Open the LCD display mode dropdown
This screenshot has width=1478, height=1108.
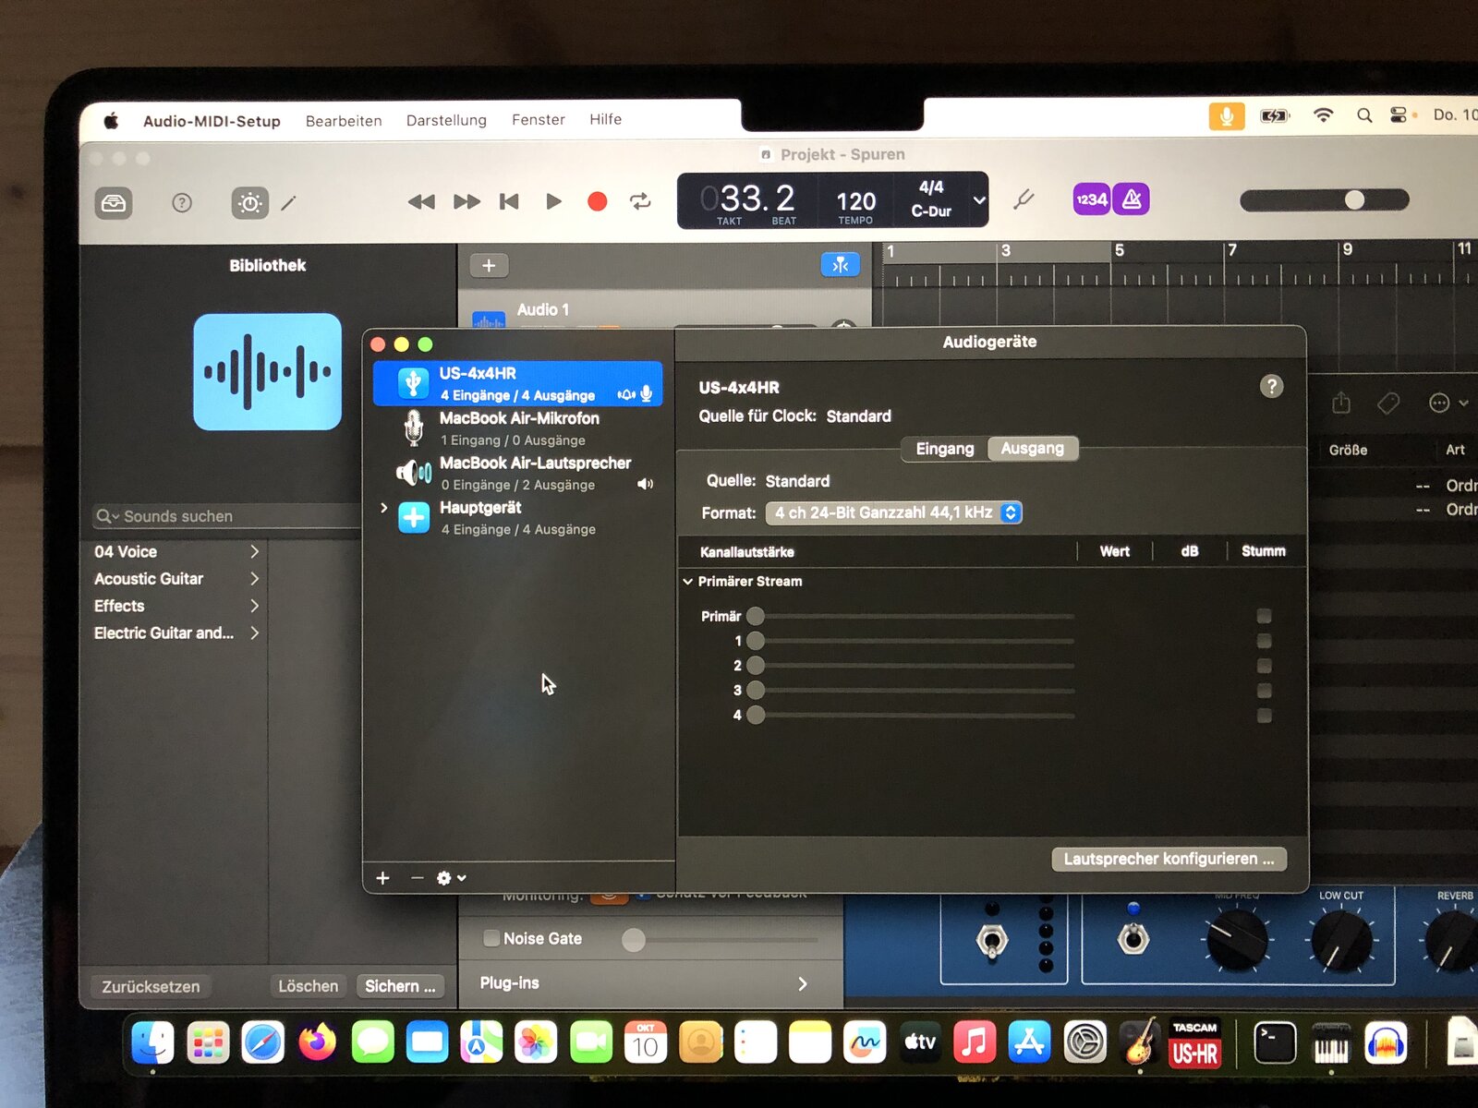[978, 199]
